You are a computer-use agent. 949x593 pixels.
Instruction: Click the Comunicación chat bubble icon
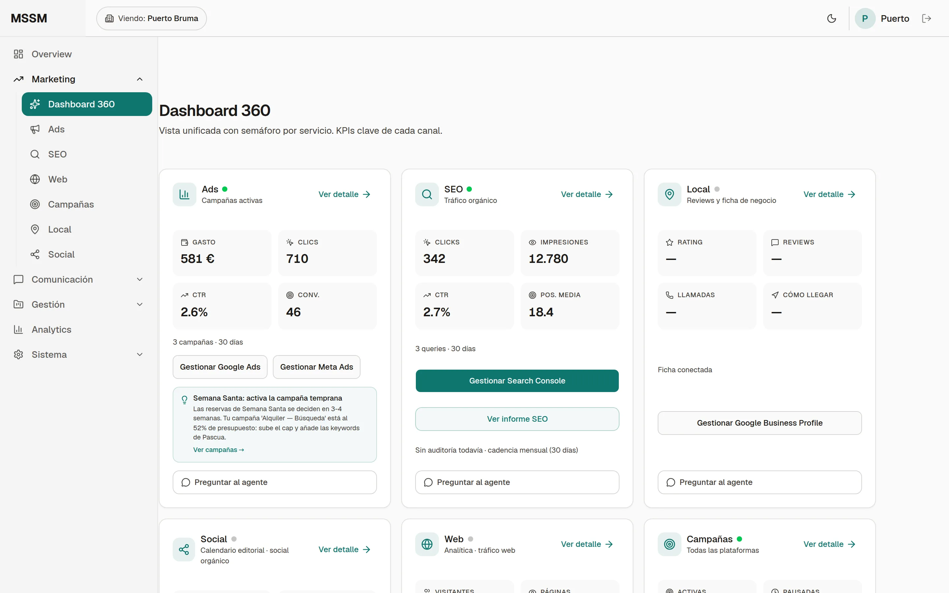18,279
